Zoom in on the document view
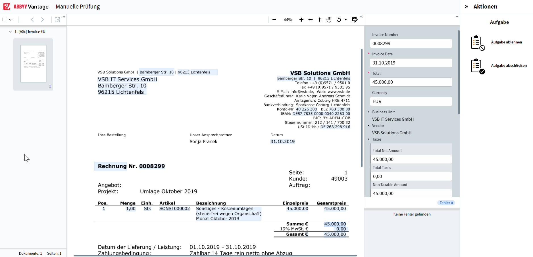This screenshot has height=257, width=533. [301, 20]
